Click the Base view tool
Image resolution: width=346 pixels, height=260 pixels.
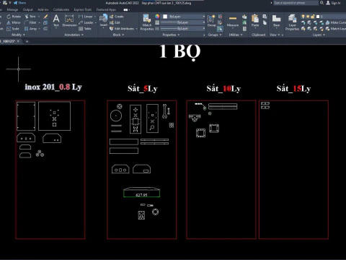click(x=276, y=20)
